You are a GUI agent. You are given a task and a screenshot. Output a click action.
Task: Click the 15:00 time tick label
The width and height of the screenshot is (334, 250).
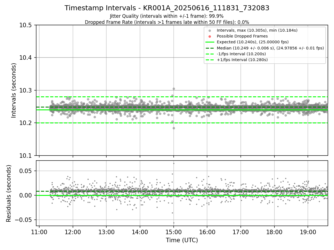coord(174,232)
